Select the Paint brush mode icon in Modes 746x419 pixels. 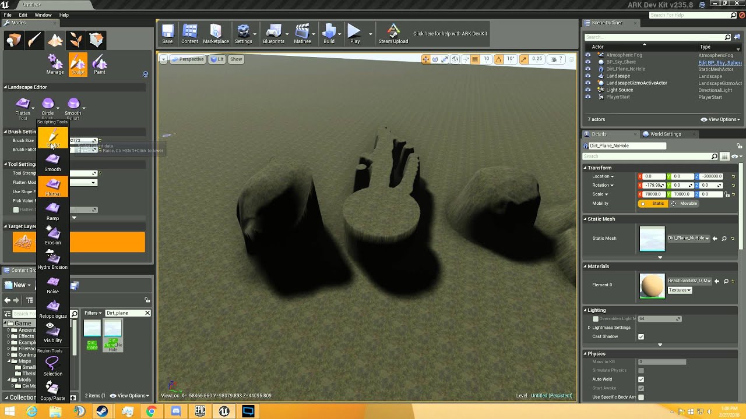click(x=34, y=40)
